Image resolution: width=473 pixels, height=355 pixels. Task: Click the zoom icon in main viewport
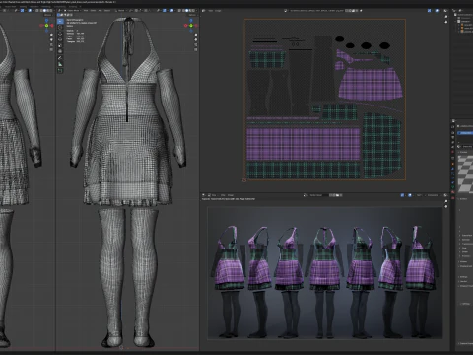[x=196, y=35]
